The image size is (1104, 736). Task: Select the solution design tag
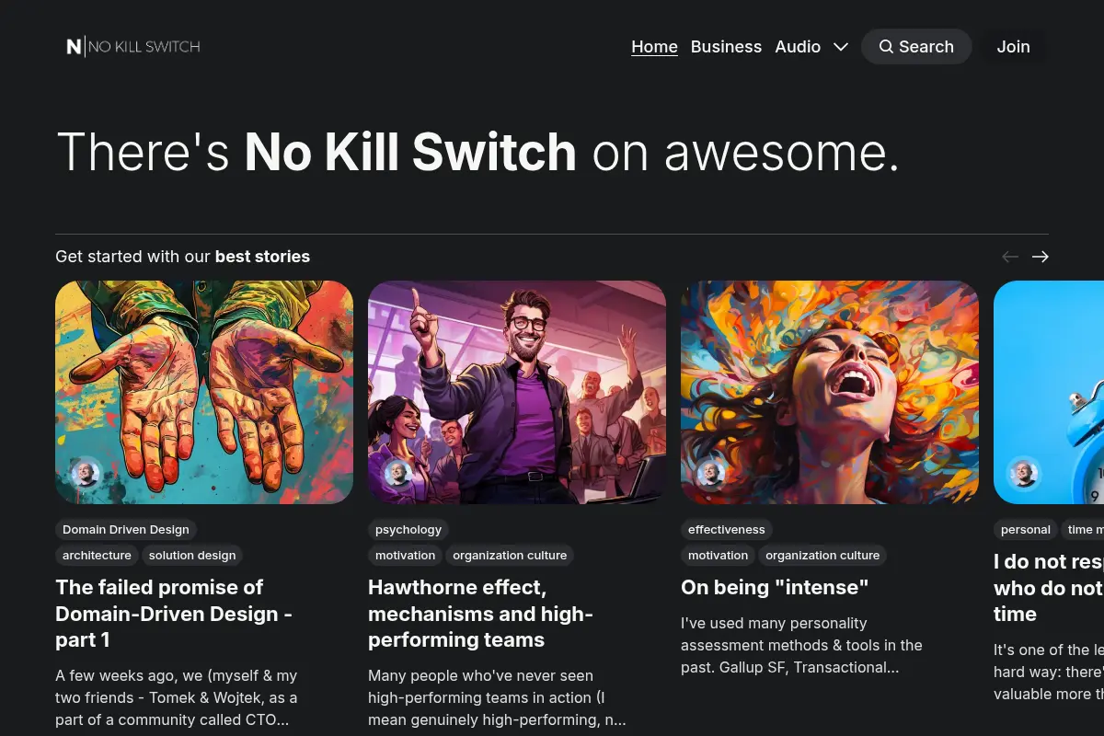coord(192,555)
